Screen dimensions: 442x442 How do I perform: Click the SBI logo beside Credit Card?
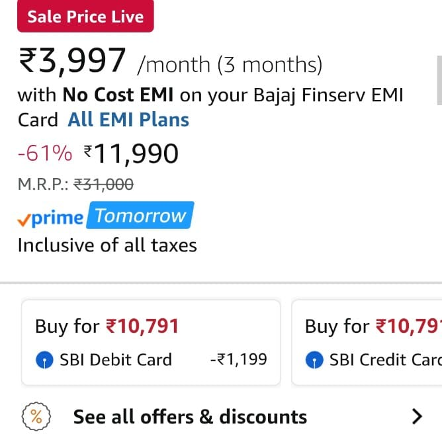pos(314,360)
